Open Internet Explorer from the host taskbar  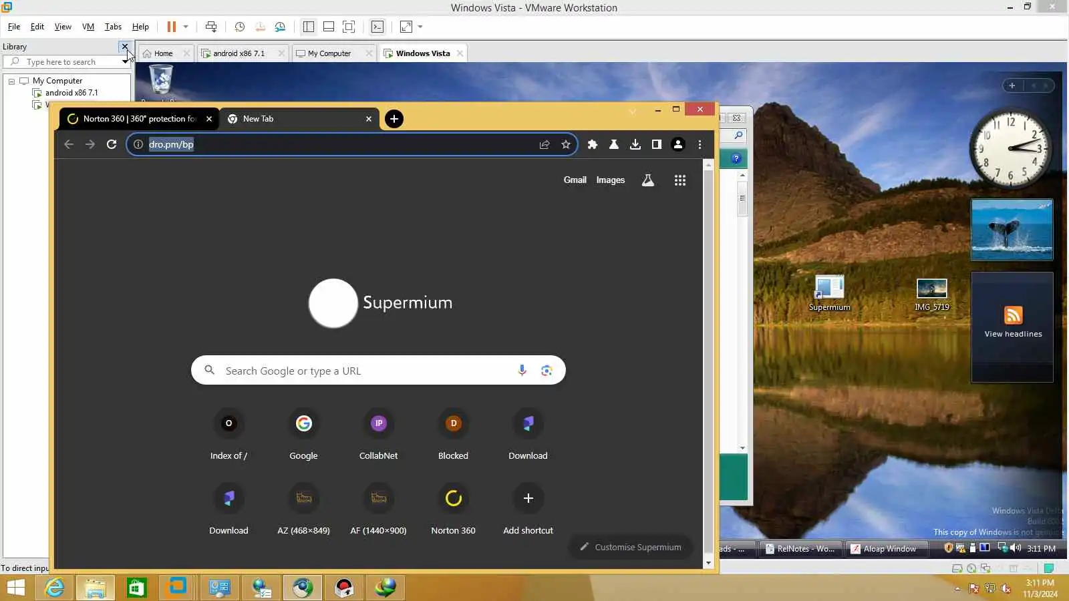click(x=54, y=588)
